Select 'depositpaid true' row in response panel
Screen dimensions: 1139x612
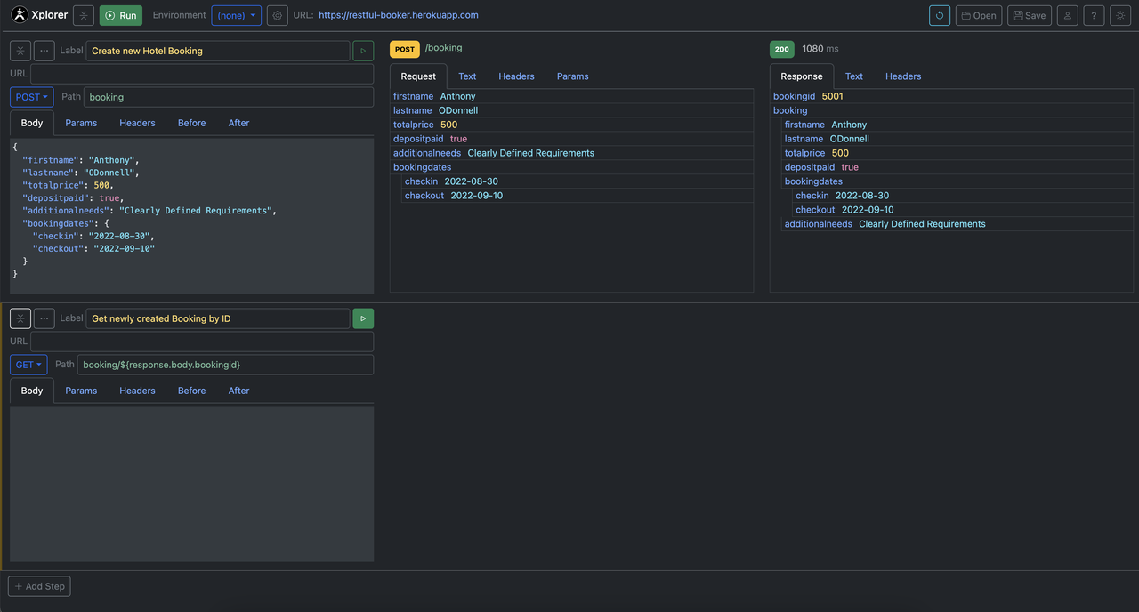(958, 167)
